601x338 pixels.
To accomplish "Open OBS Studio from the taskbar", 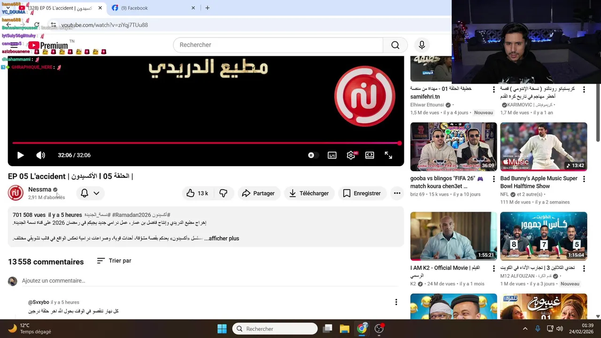I will point(379,329).
